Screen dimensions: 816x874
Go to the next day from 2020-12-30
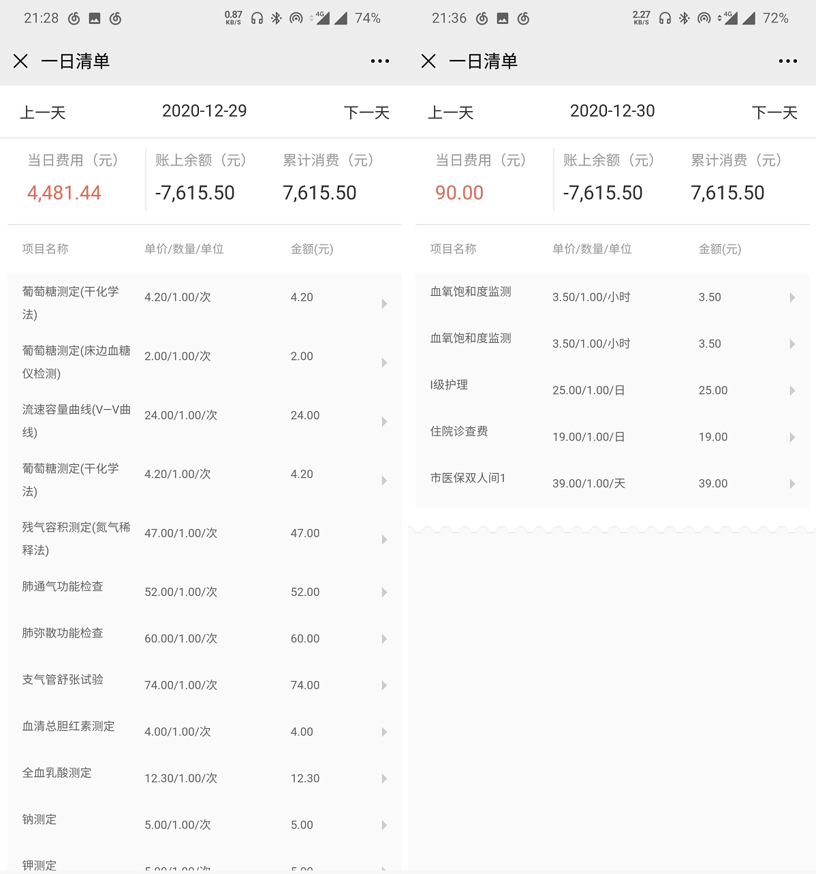pos(774,112)
